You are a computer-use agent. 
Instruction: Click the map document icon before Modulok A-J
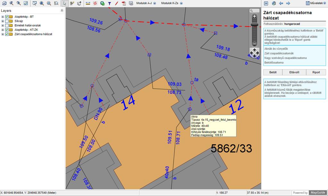coord(131,3)
